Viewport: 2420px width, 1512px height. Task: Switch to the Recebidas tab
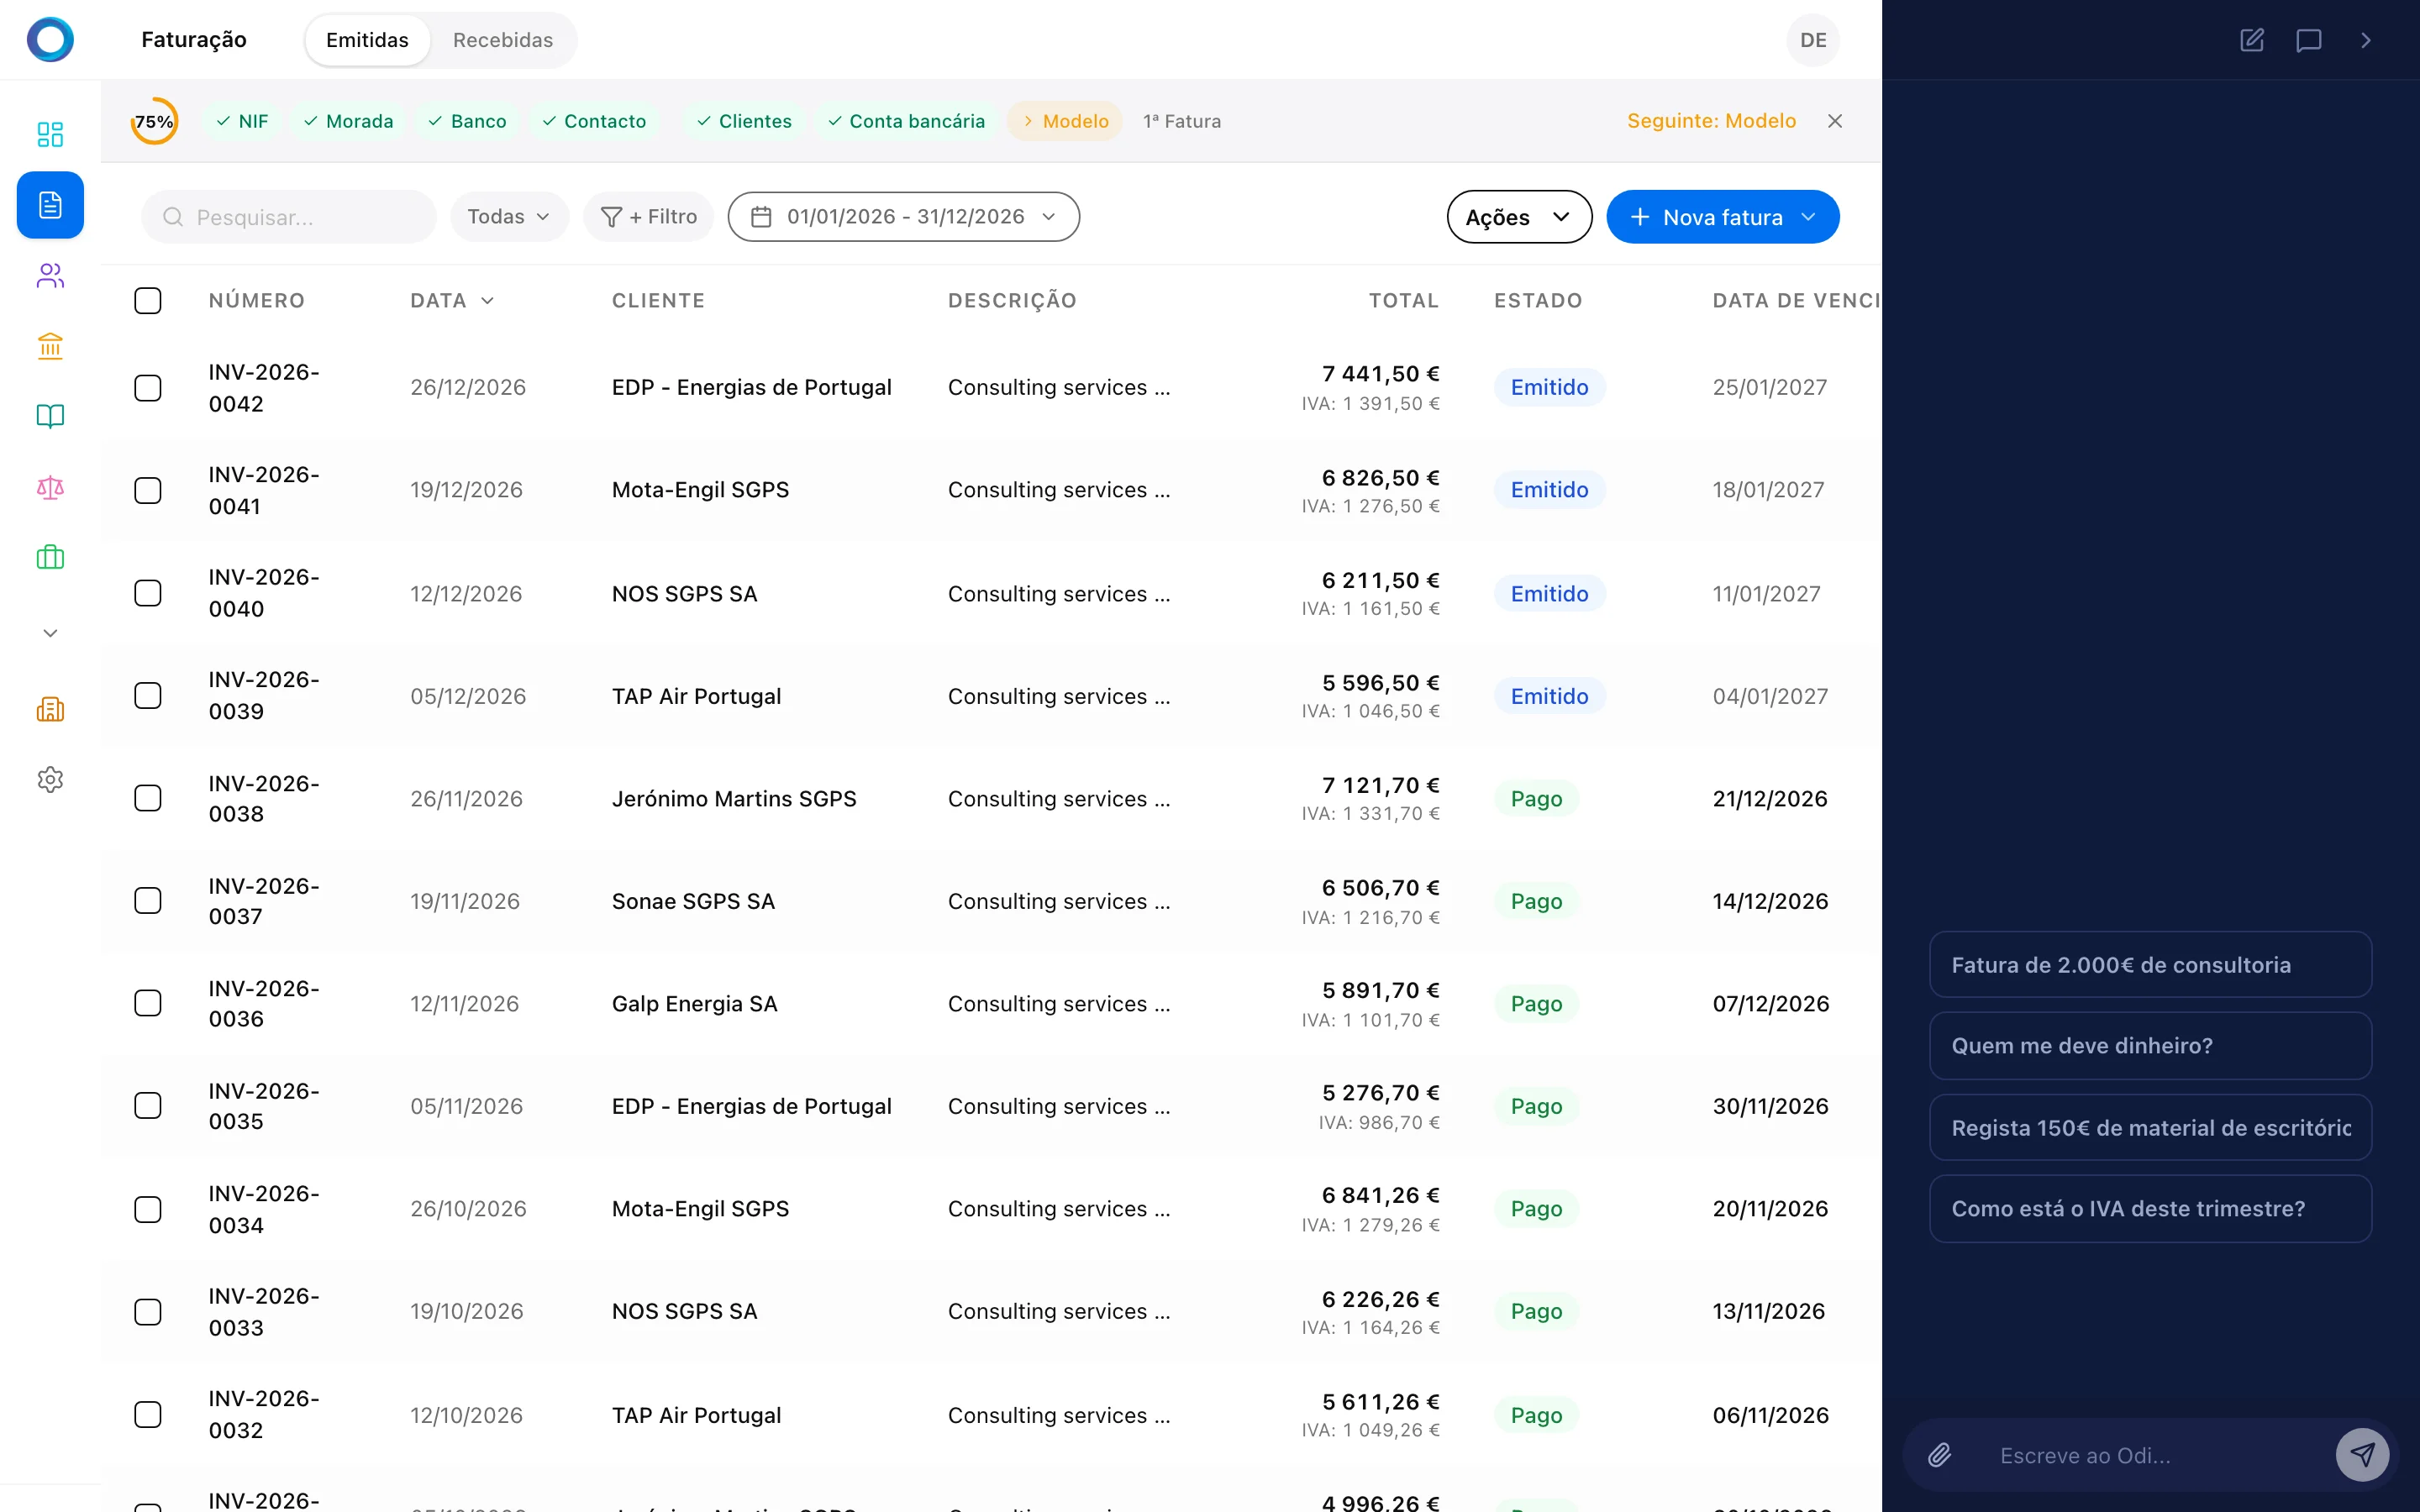[x=502, y=40]
